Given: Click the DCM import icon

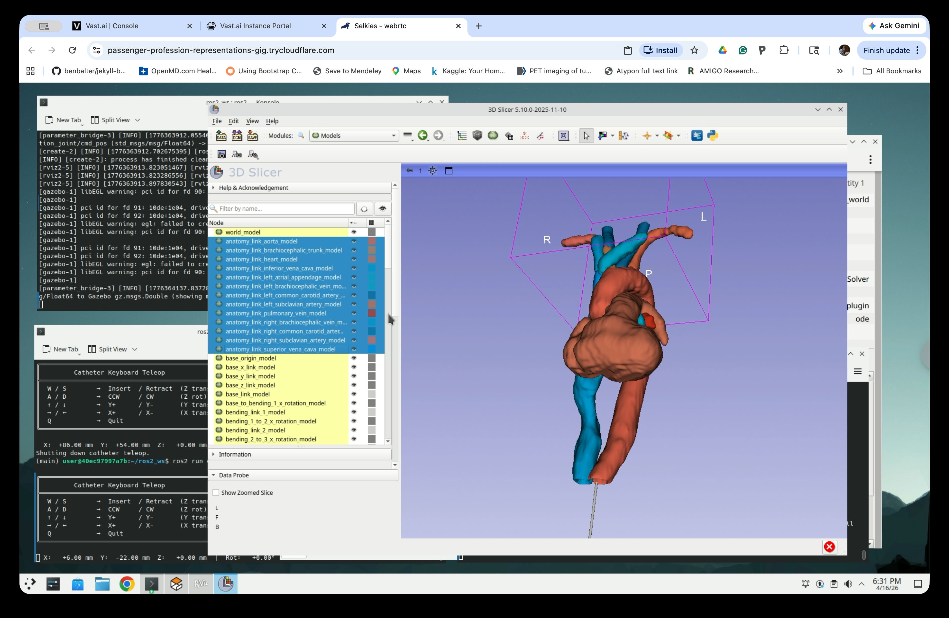Looking at the screenshot, I should [x=237, y=135].
